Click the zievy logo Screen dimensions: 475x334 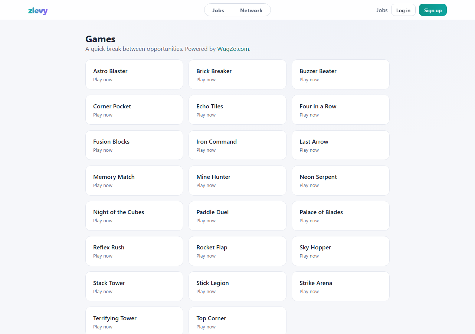(38, 10)
